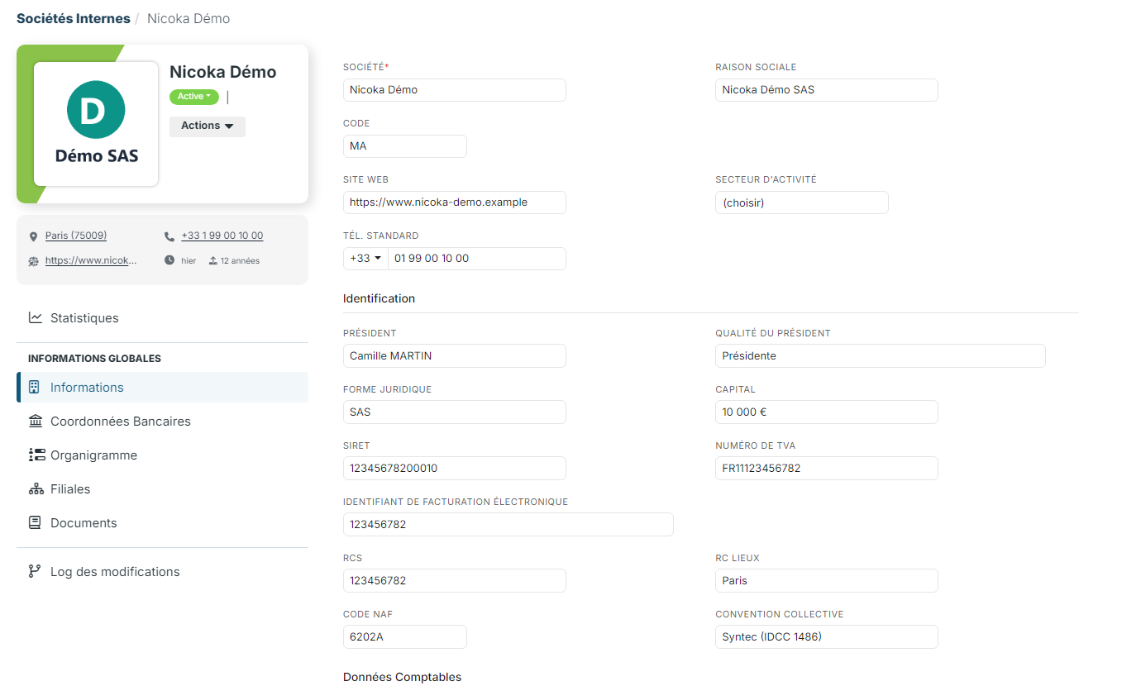
Task: Click the Site web field
Action: click(x=454, y=202)
